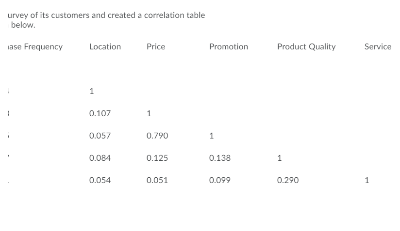Click the 0.057 cell in the table
The width and height of the screenshot is (400, 231).
(x=100, y=136)
